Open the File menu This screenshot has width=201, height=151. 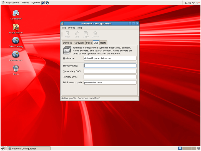[64, 28]
